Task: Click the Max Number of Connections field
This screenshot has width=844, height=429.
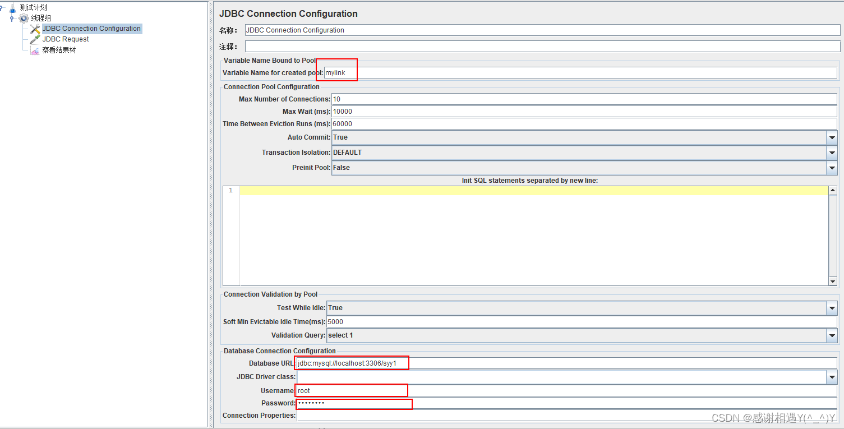Action: pyautogui.click(x=584, y=99)
